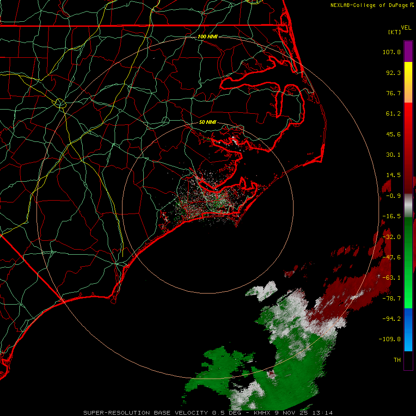Select the green segment of velocity color bar
Screen dimensions: 416x416
click(408, 263)
